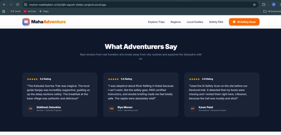Image resolution: width=281 pixels, height=135 pixels.
Task: Start the AI Safety Scan button
Action: click(x=244, y=22)
